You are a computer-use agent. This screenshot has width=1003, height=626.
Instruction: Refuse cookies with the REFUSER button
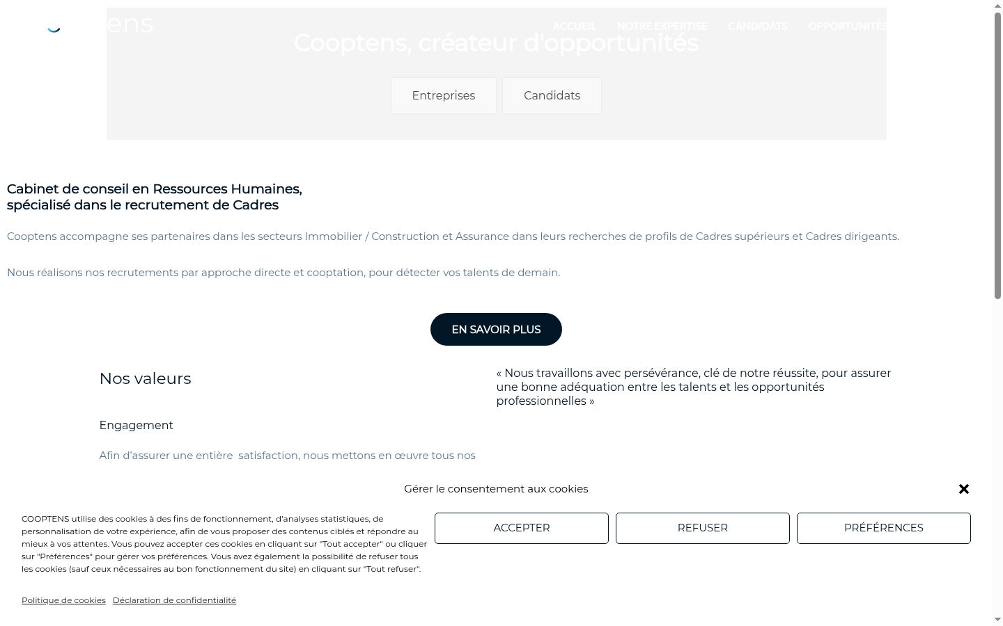(703, 528)
